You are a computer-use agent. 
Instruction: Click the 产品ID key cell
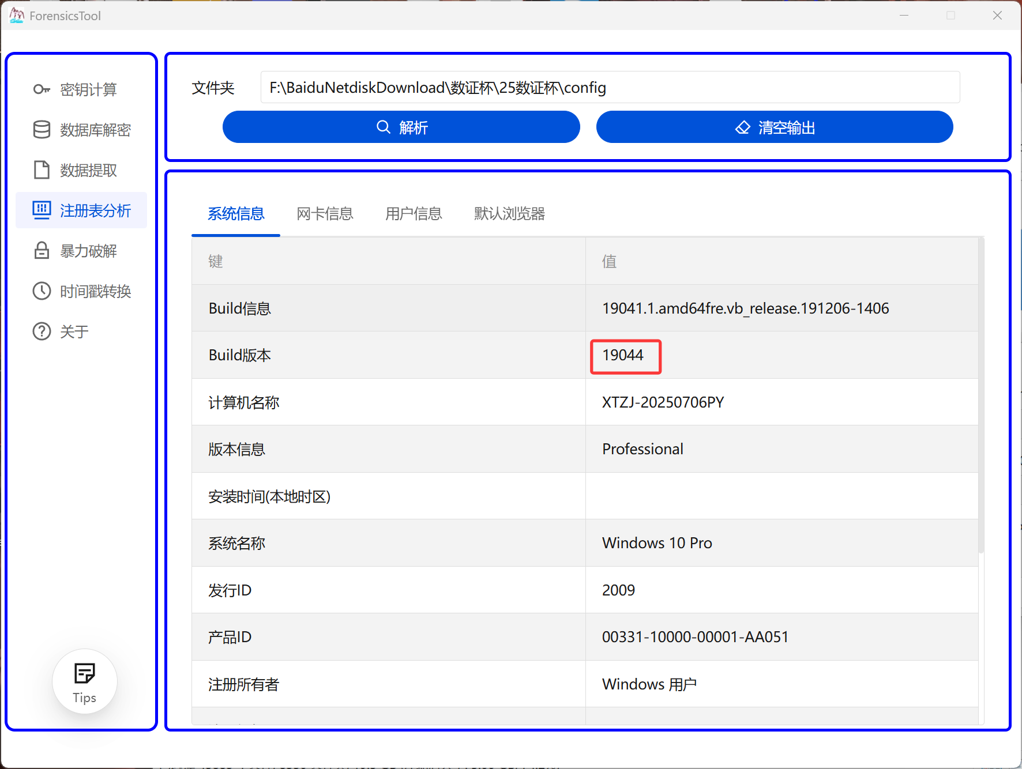(389, 637)
